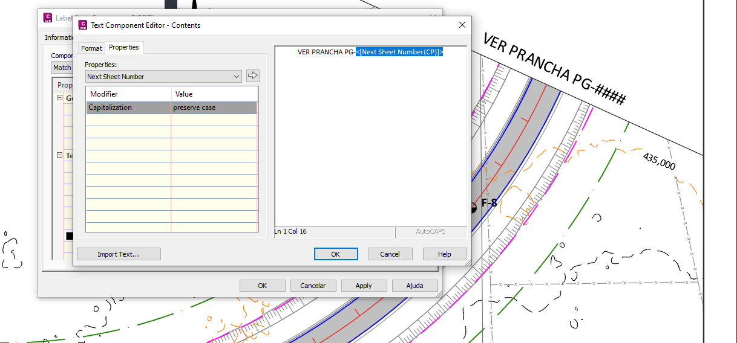Click the Import Text... button
Viewport: 737px width, 343px height.
[x=119, y=254]
